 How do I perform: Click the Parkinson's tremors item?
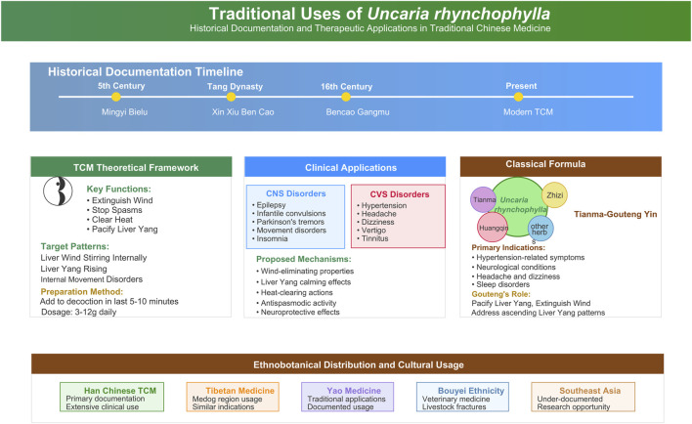click(x=288, y=222)
